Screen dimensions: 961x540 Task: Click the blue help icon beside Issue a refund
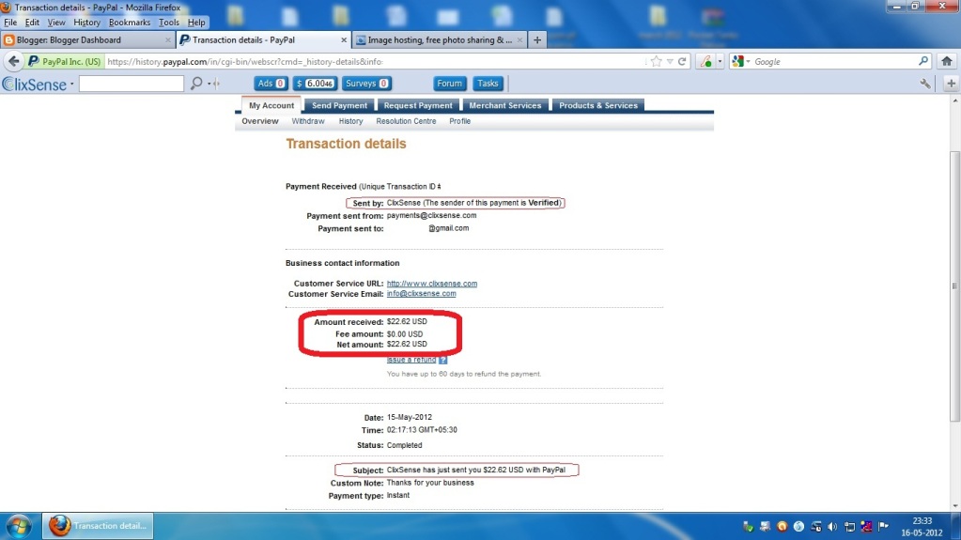(x=443, y=360)
